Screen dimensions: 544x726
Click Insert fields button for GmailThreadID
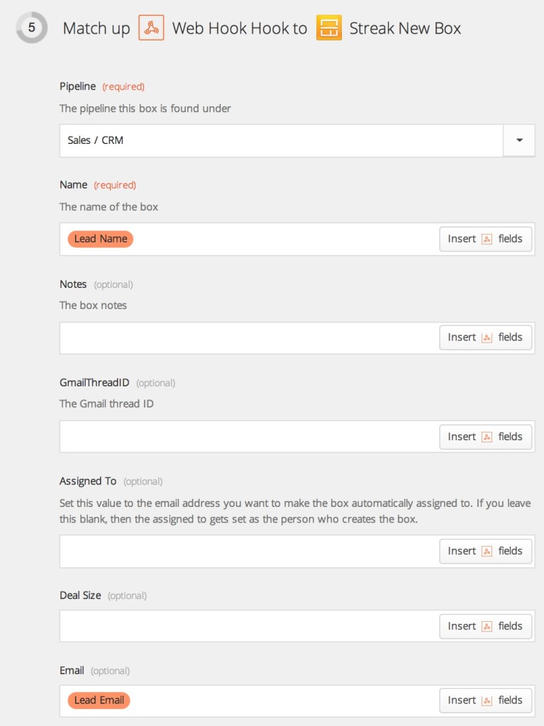485,437
